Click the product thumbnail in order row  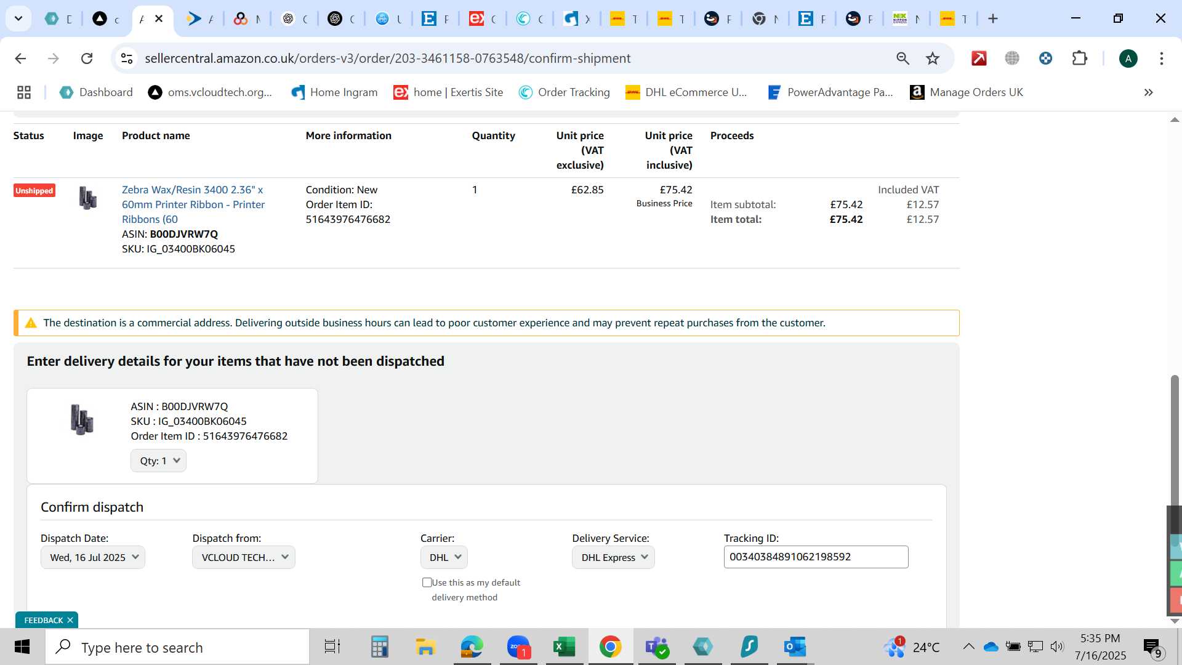[88, 198]
